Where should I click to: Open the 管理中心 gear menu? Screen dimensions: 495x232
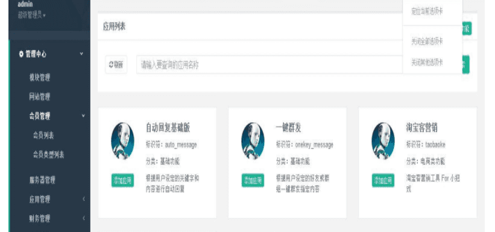click(x=33, y=54)
